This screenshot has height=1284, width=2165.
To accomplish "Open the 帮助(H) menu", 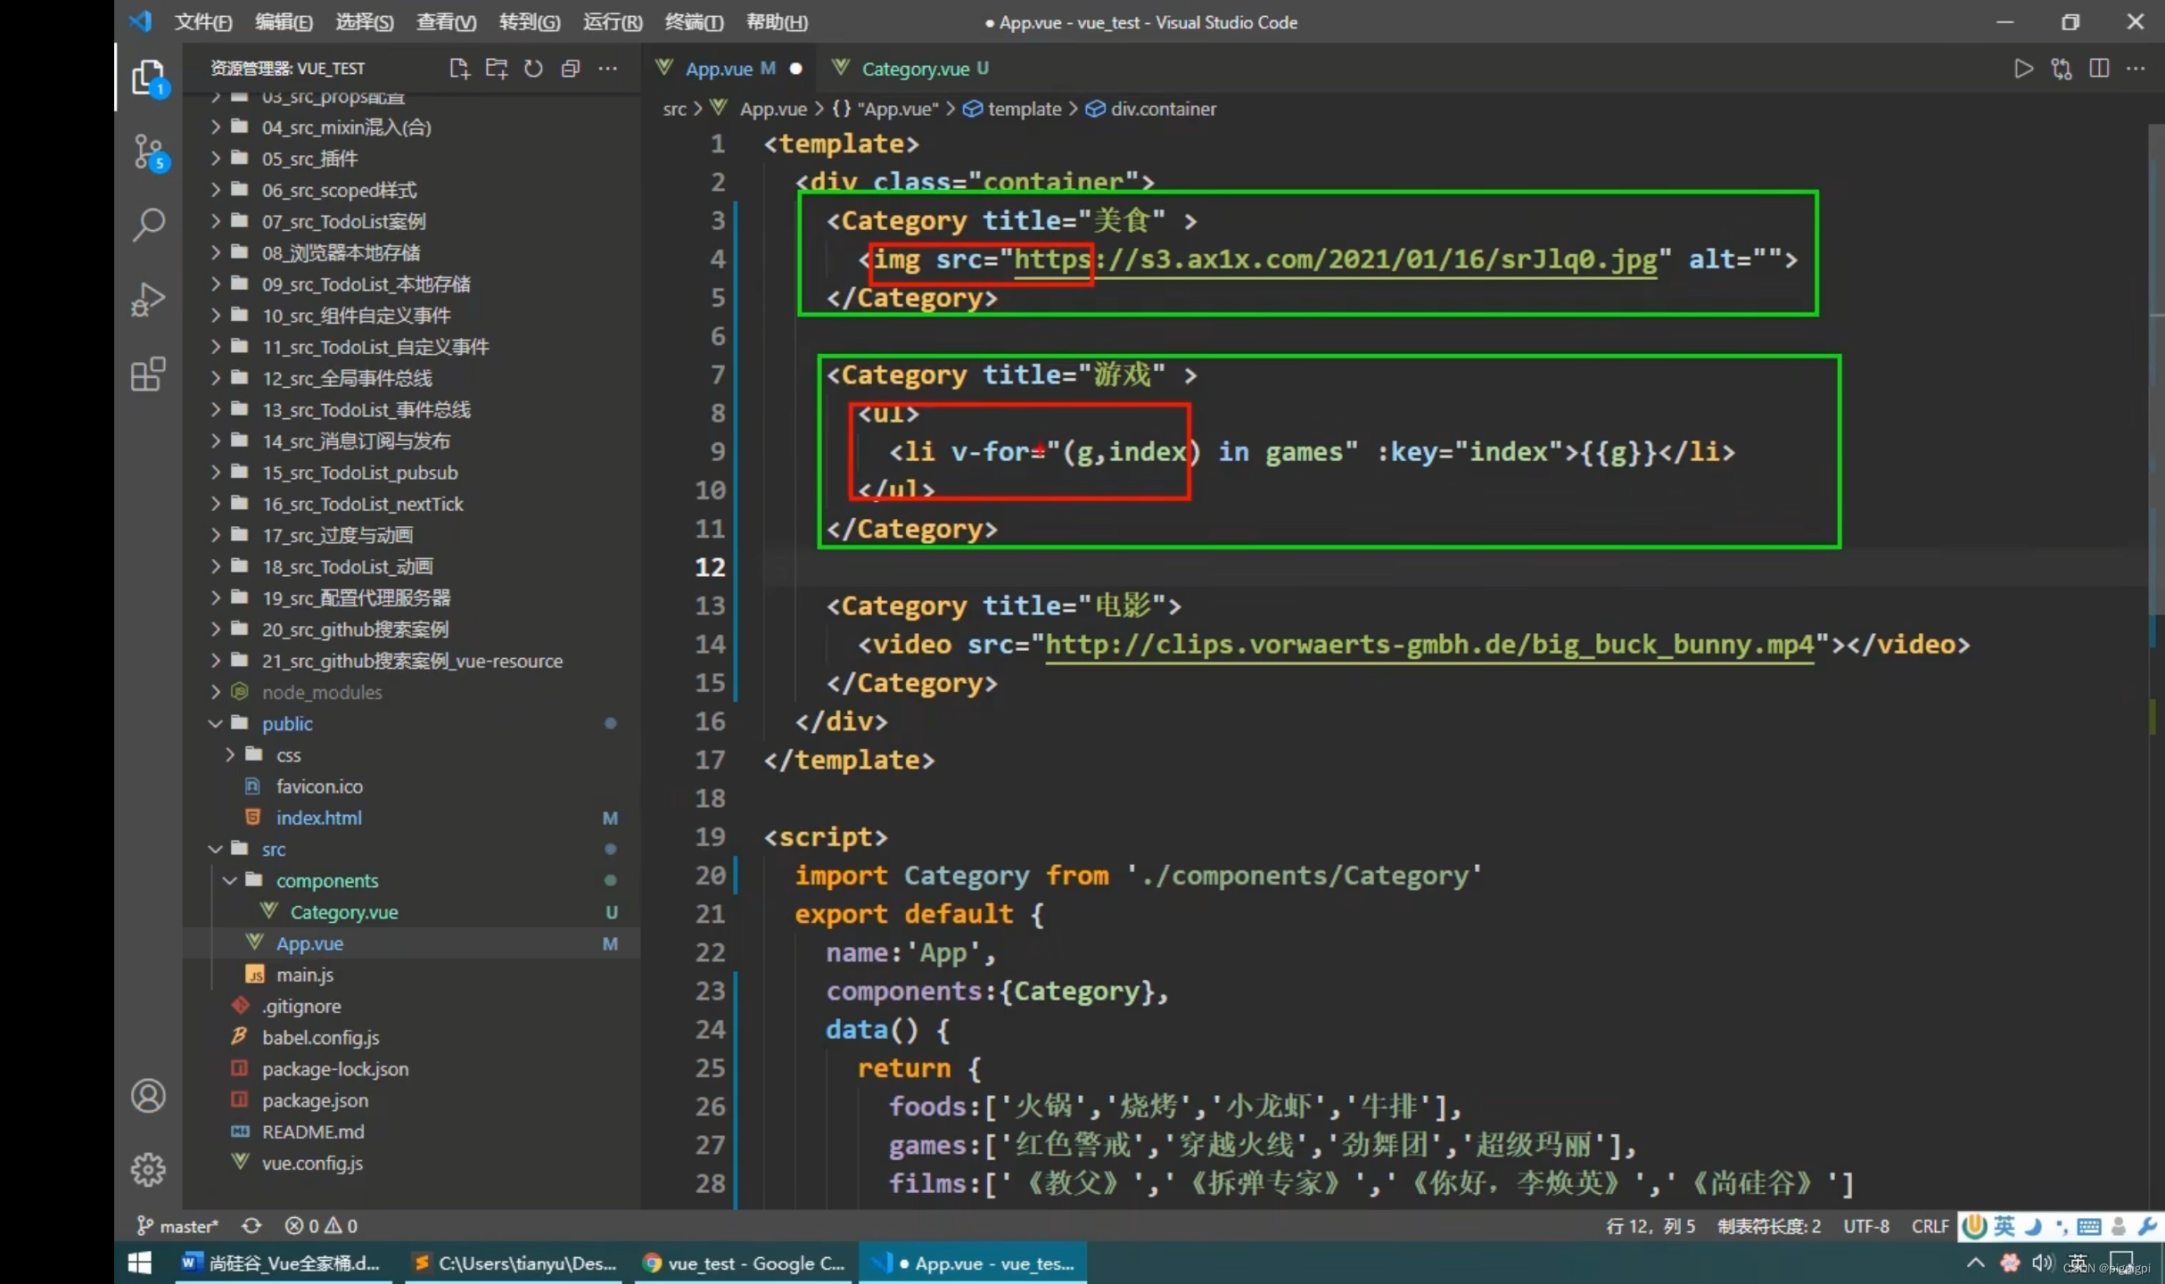I will [x=777, y=21].
